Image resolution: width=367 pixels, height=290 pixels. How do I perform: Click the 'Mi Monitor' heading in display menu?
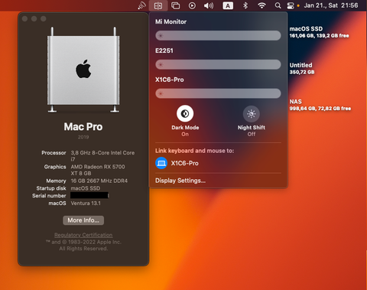(x=171, y=21)
